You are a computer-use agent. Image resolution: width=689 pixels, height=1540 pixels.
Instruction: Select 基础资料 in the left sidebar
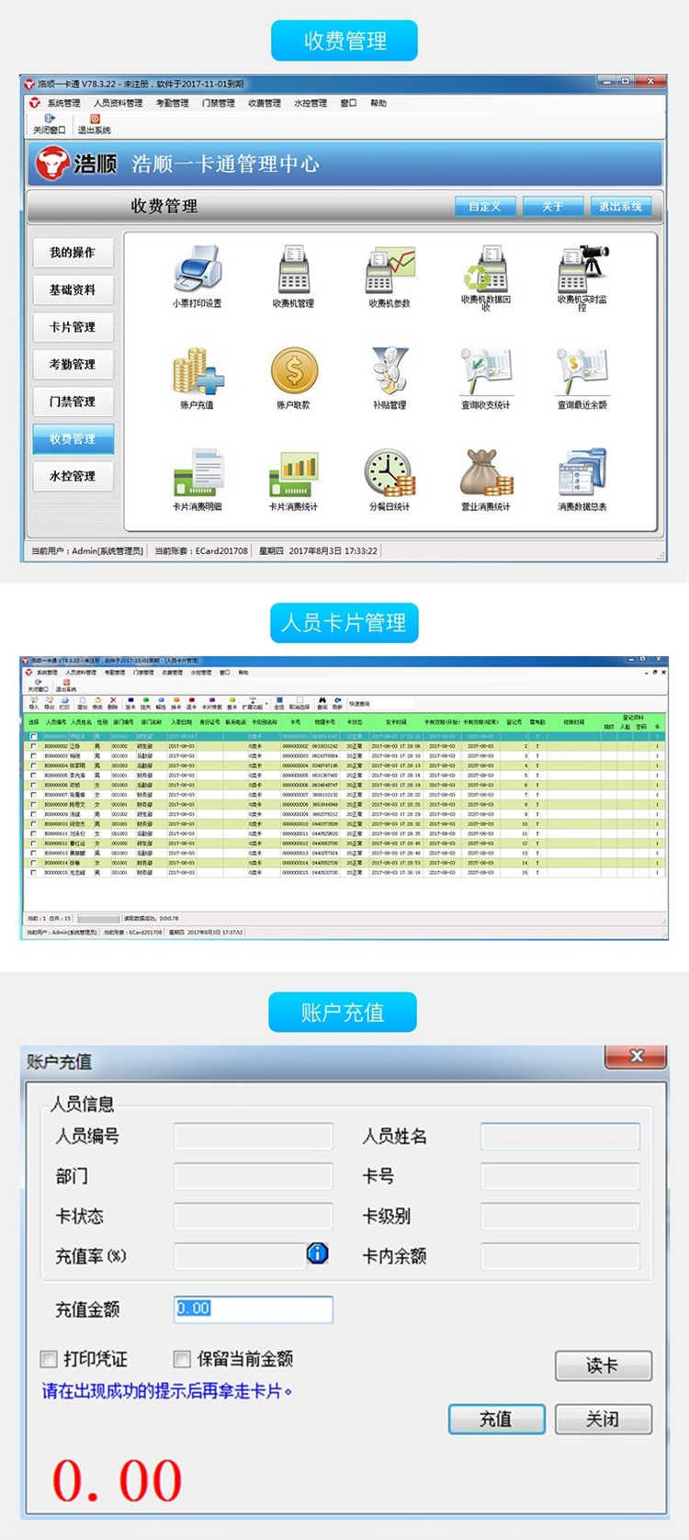73,289
